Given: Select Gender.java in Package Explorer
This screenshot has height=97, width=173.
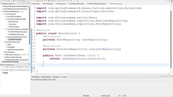Looking at the screenshot, I should 14,22.
